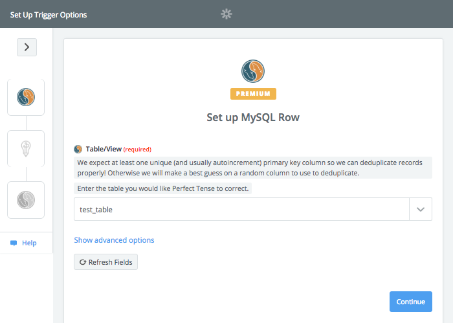Click the PREMIUM badge
The image size is (453, 323).
253,94
